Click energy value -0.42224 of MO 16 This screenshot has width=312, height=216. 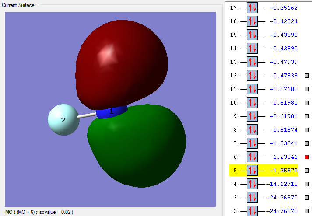click(284, 21)
